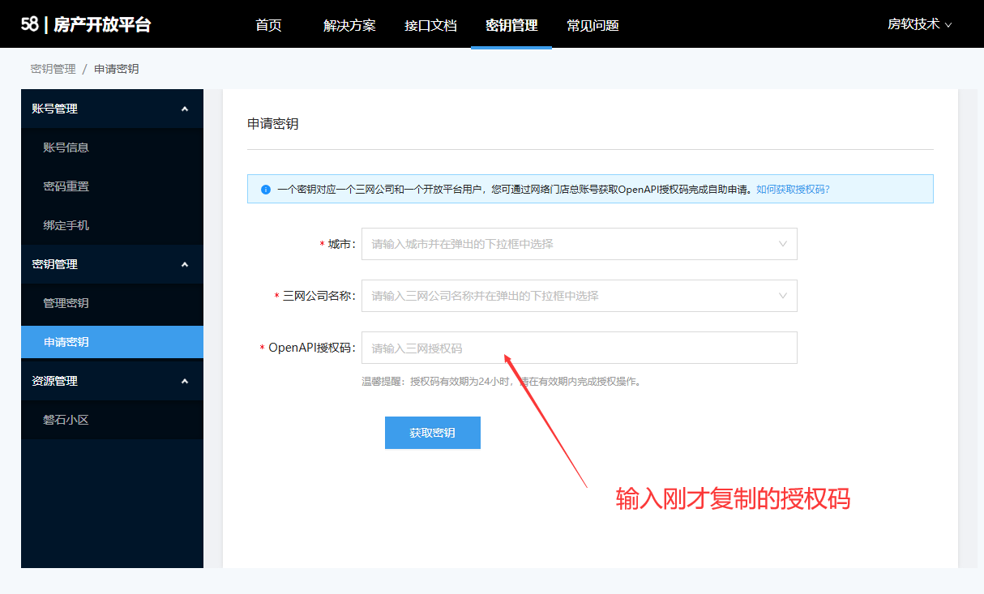Open 管理密钥 in the sidebar
Screen dimensions: 984x594
[112, 303]
